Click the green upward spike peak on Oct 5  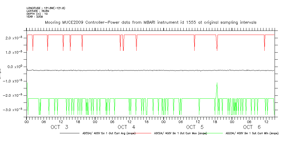(x=217, y=83)
